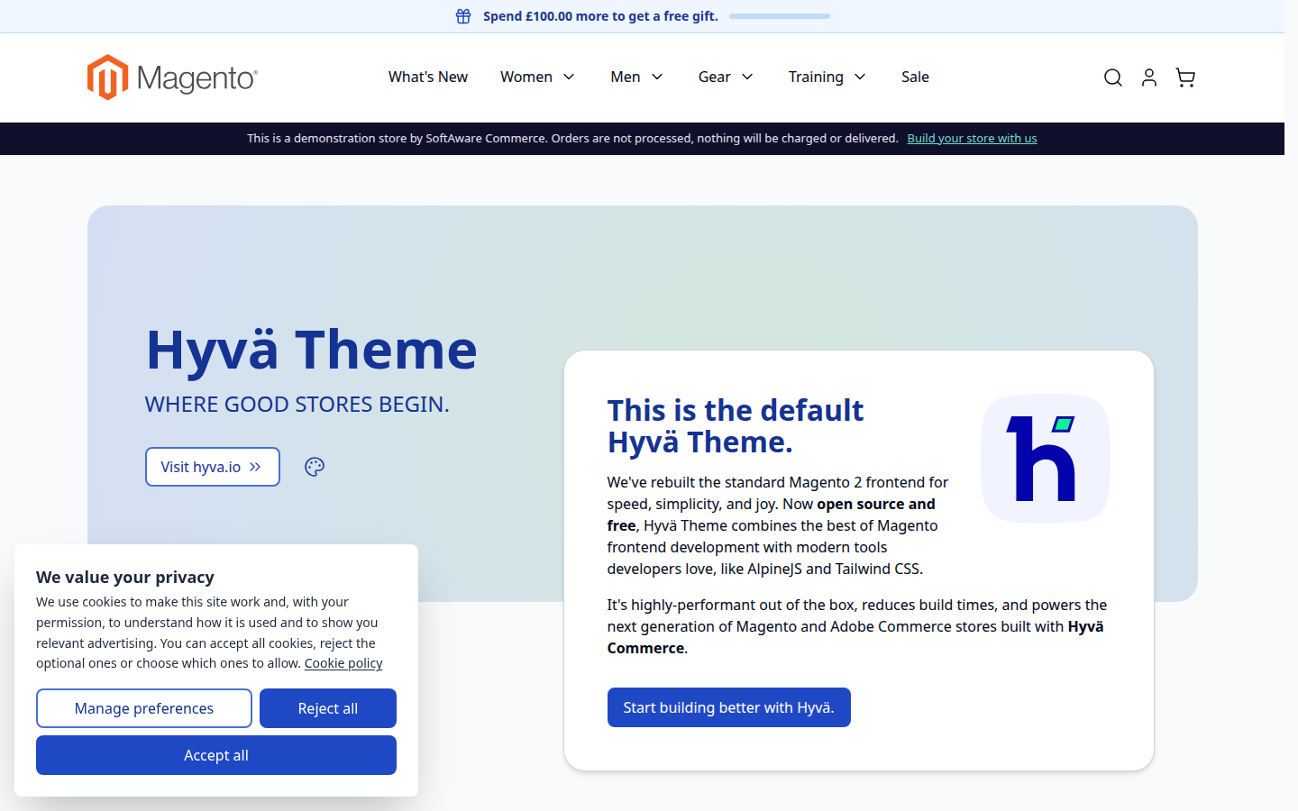Open the customer account icon
The height and width of the screenshot is (811, 1298).
1149,77
